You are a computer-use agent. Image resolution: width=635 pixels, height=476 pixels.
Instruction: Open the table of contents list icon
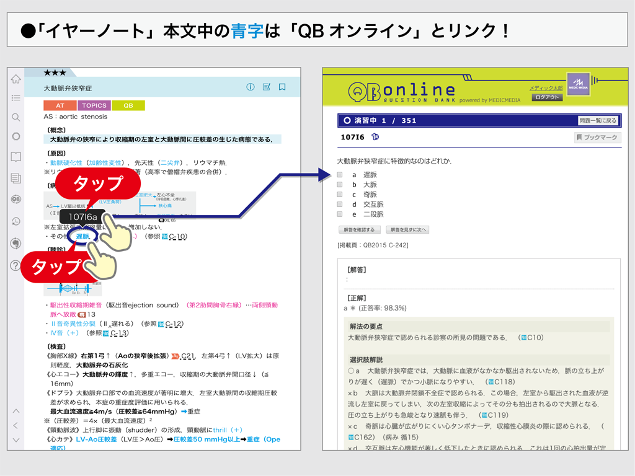pos(16,97)
